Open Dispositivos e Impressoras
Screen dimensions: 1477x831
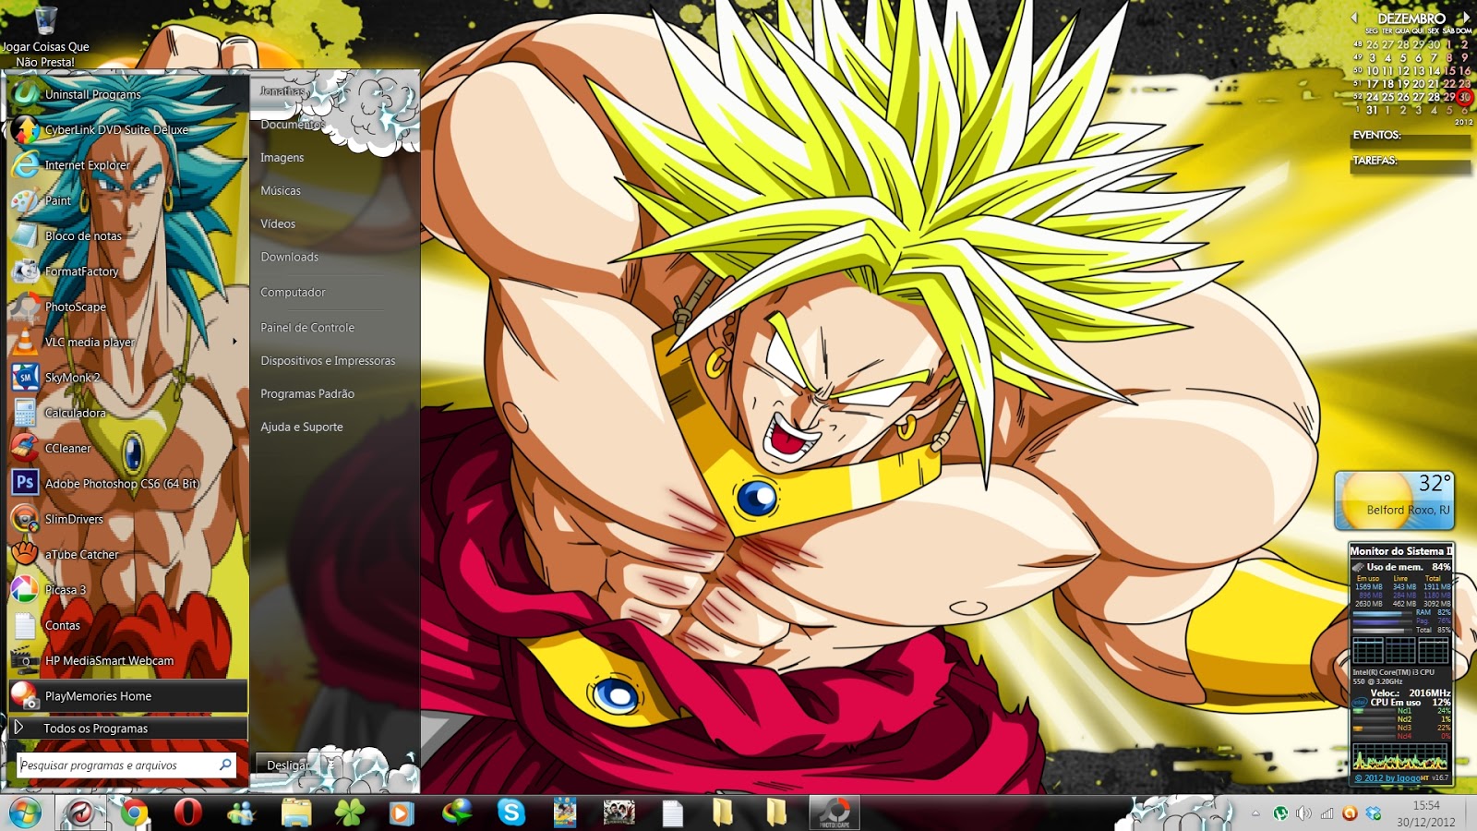coord(328,361)
